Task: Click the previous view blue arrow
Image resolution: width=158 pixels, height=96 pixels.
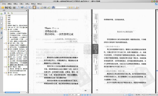Action: (x=88, y=95)
